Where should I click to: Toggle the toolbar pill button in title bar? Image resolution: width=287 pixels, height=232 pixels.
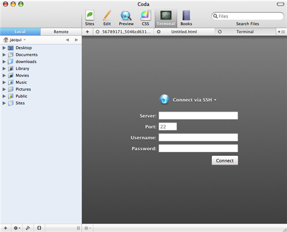point(280,4)
